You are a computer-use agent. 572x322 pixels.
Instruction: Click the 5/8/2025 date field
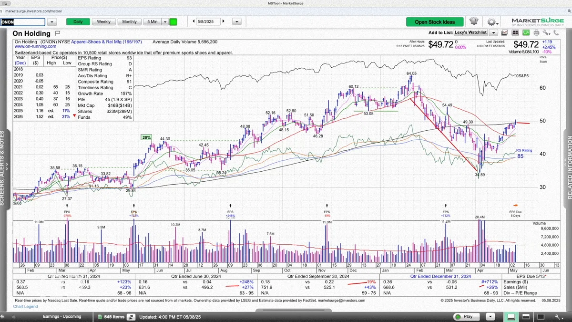point(208,21)
